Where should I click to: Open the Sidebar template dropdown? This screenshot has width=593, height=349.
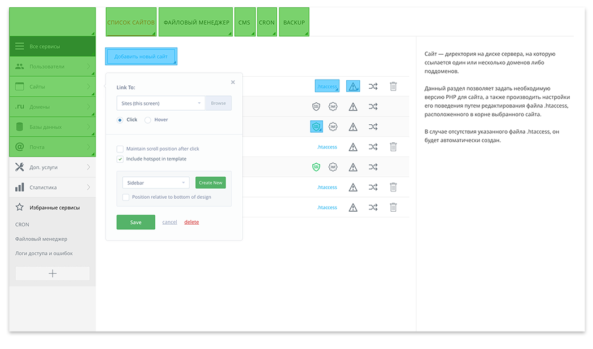(155, 182)
